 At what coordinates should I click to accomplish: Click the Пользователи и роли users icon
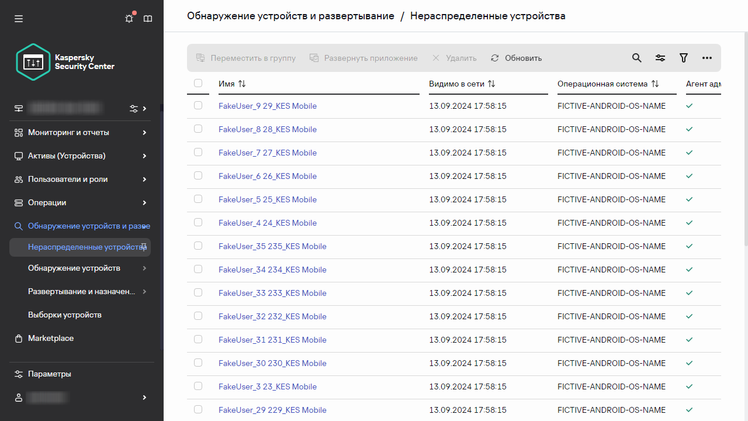[19, 180]
